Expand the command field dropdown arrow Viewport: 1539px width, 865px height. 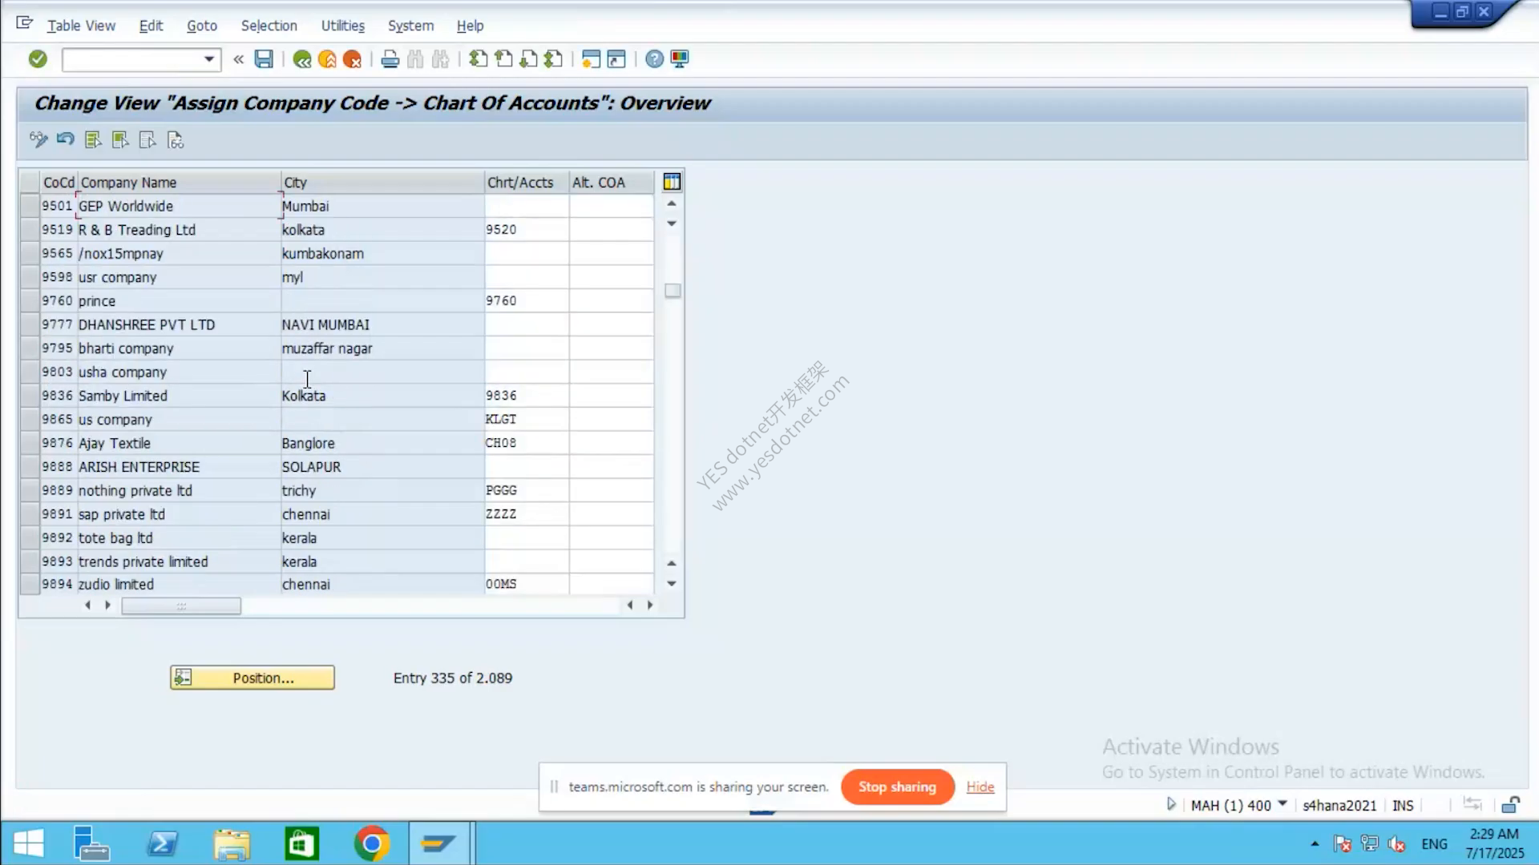tap(209, 58)
